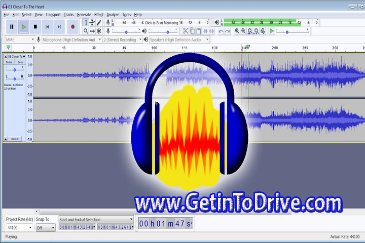Start recording with the red Record button
The image size is (365, 243).
[x=72, y=27]
